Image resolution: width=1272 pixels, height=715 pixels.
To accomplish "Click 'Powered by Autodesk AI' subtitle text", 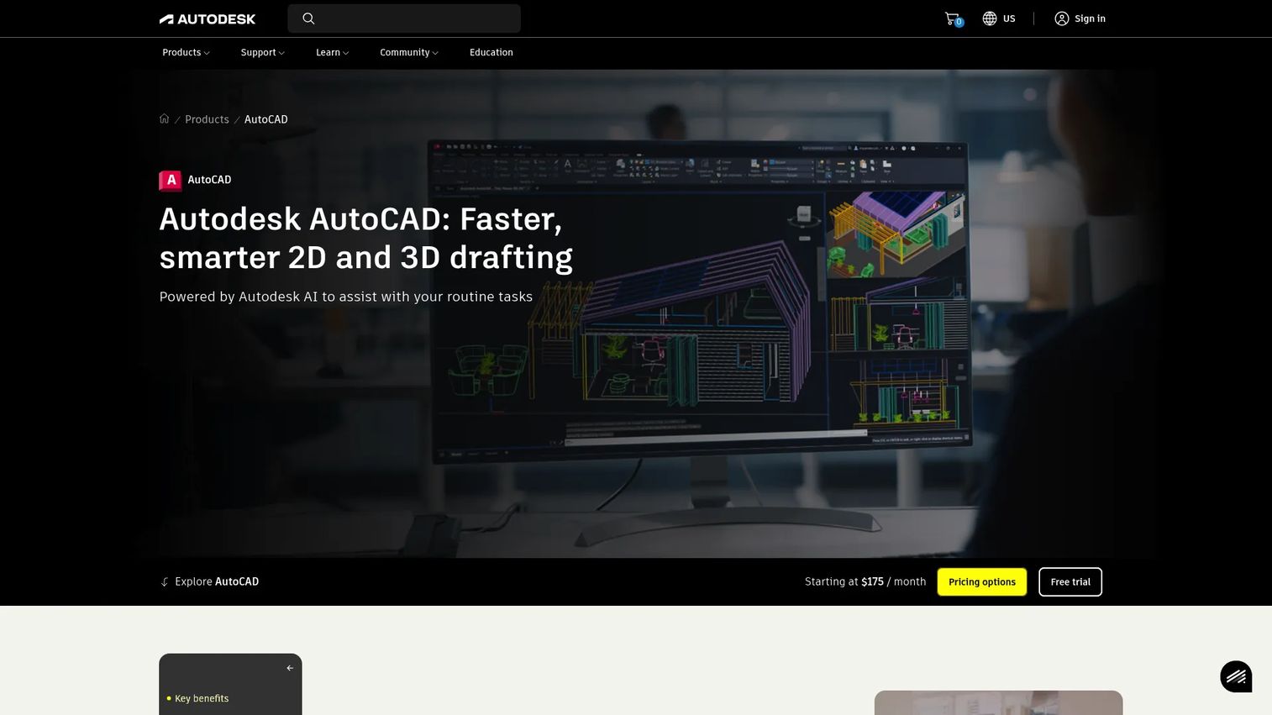I will coord(346,297).
